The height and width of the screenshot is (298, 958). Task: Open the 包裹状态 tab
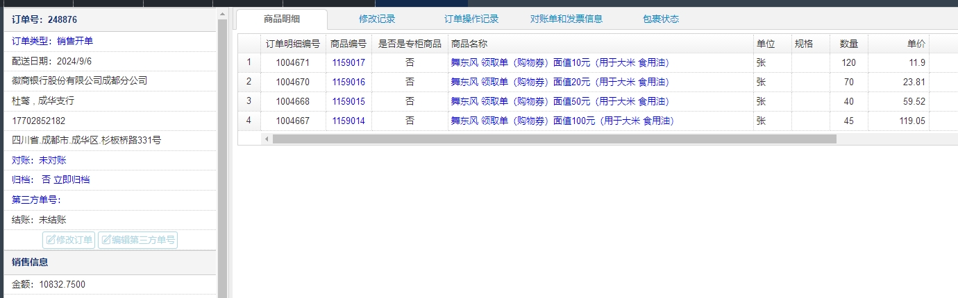pyautogui.click(x=661, y=19)
